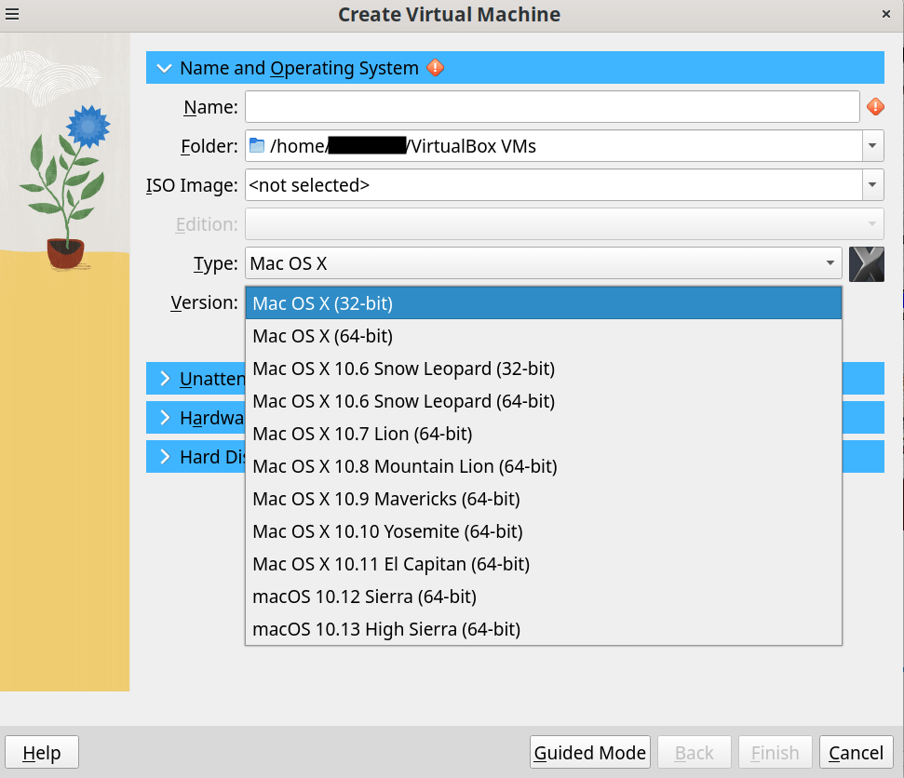Image resolution: width=904 pixels, height=778 pixels.
Task: Pick Mac OS X 10.10 Yosemite (64-bit)
Action: pos(543,531)
